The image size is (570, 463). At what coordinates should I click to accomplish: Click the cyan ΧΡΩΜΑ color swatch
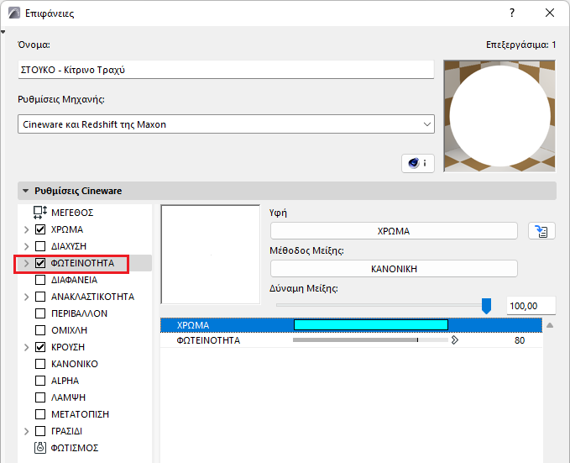coord(371,324)
